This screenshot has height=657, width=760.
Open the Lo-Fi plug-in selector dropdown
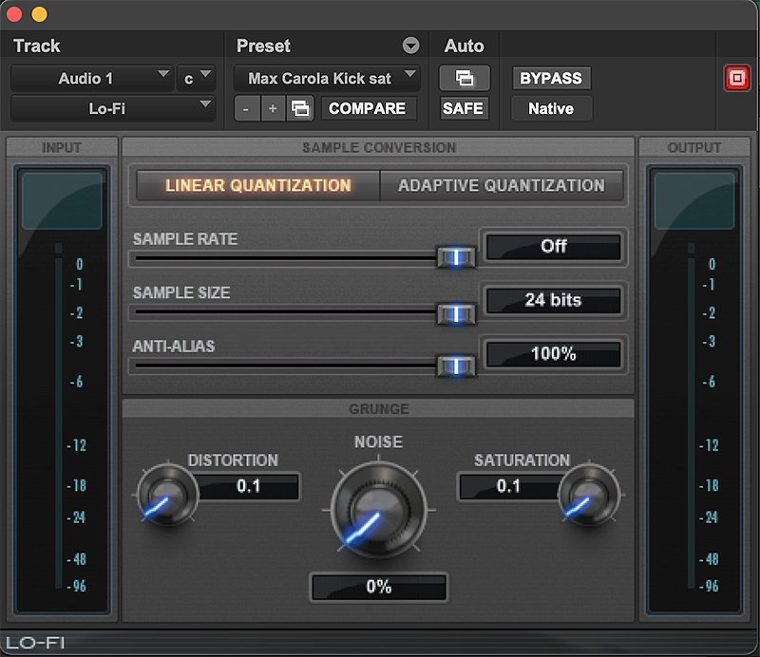pyautogui.click(x=112, y=108)
